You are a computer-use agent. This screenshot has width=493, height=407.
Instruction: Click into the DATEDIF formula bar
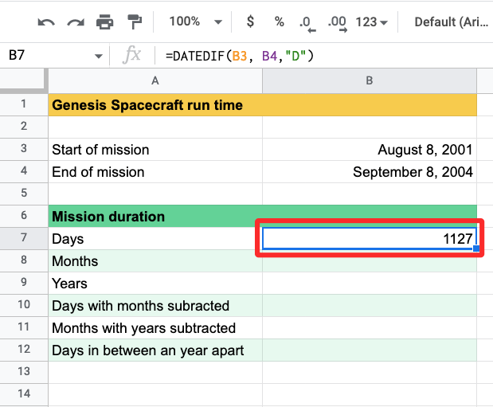(319, 56)
